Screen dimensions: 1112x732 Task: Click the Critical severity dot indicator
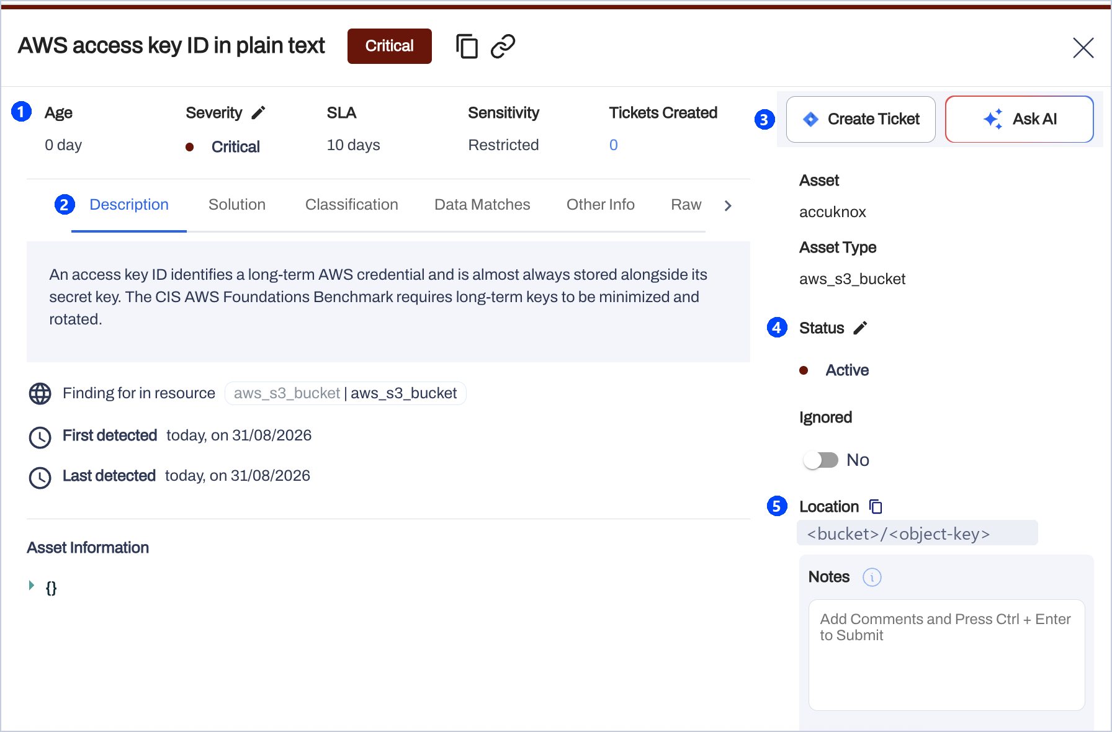[x=190, y=147]
